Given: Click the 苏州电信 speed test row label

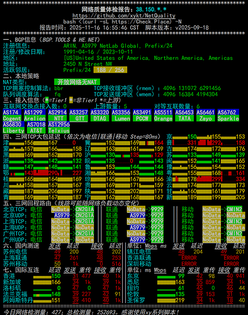Looking at the screenshot, I should [15, 252].
